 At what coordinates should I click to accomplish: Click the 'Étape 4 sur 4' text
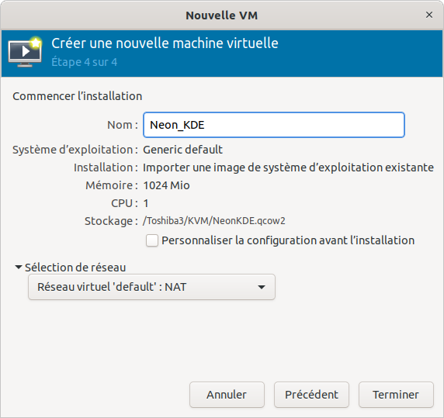pos(85,62)
